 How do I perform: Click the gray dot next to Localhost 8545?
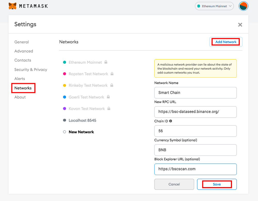65,120
